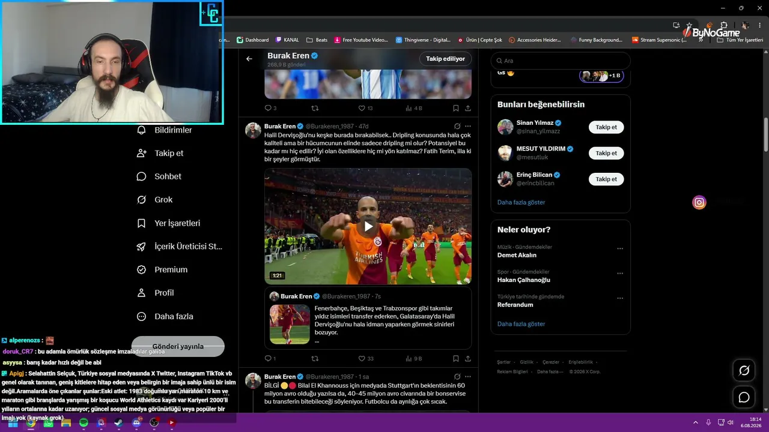The width and height of the screenshot is (769, 432).
Task: Open the Tüm Yer İşaretleri bookmarks folder
Action: 741,40
